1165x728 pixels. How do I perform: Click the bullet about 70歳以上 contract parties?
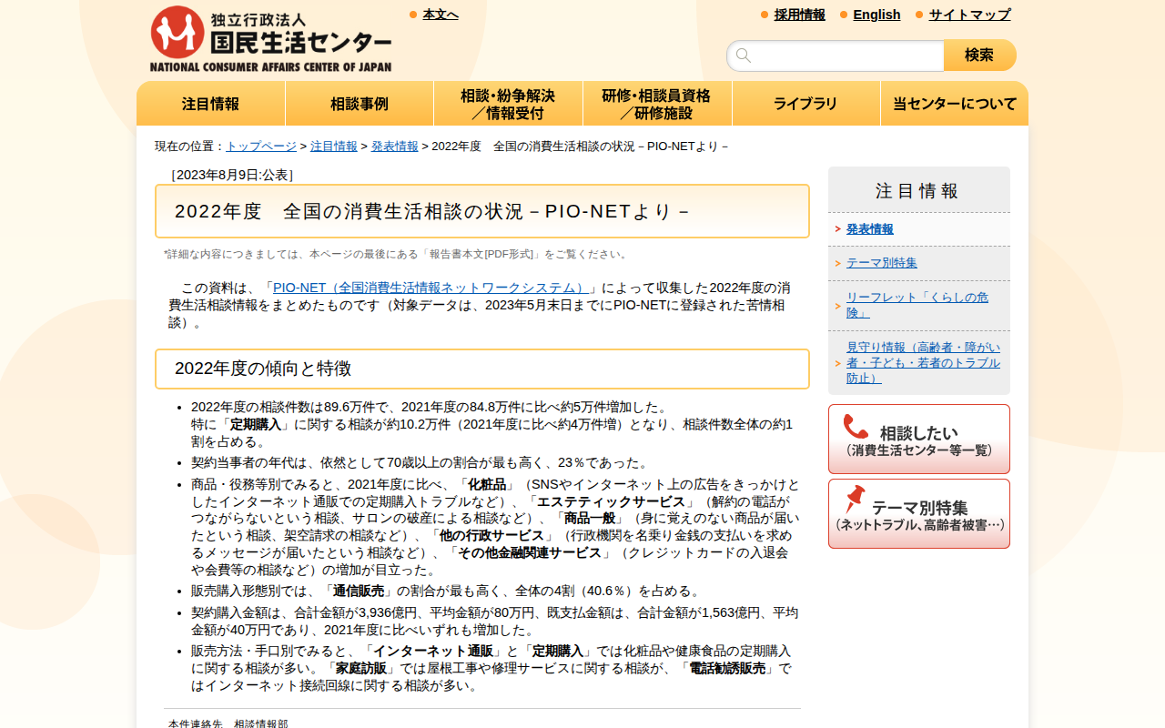click(x=422, y=463)
